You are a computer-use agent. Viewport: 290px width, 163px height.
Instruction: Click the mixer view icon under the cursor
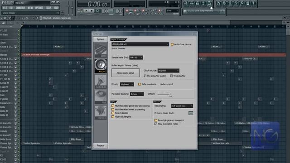pyautogui.click(x=209, y=4)
